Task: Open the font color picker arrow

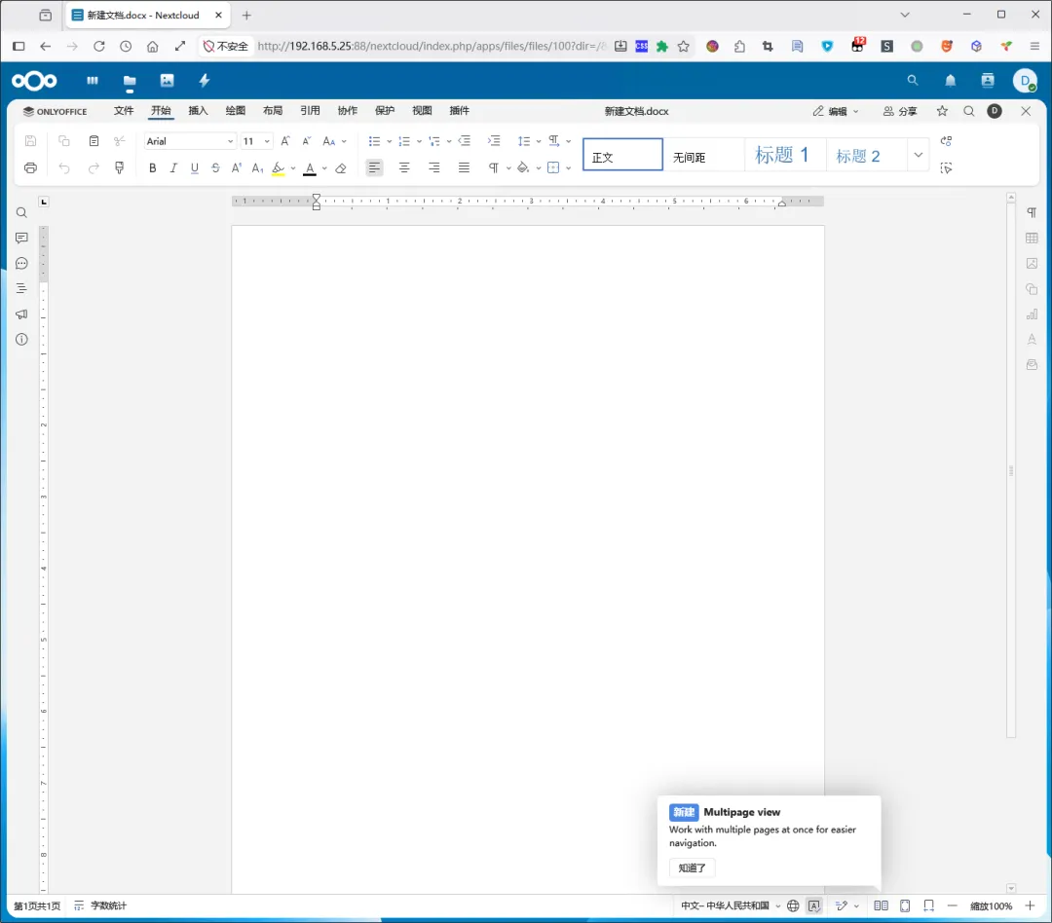Action: (x=324, y=168)
